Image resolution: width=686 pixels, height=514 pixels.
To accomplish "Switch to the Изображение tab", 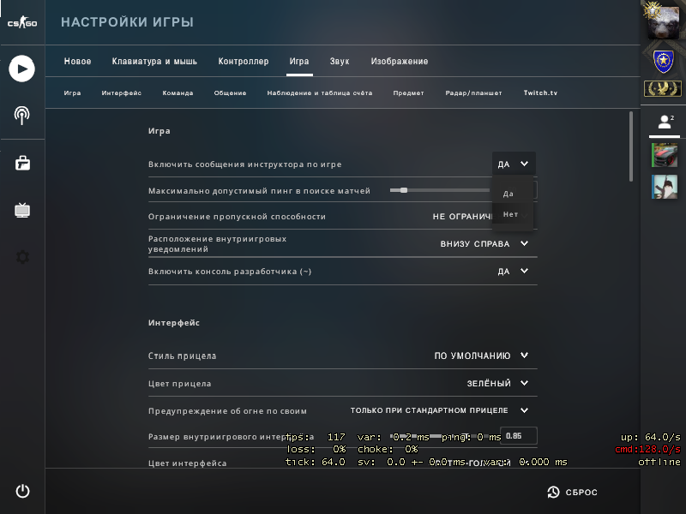I will tap(400, 61).
